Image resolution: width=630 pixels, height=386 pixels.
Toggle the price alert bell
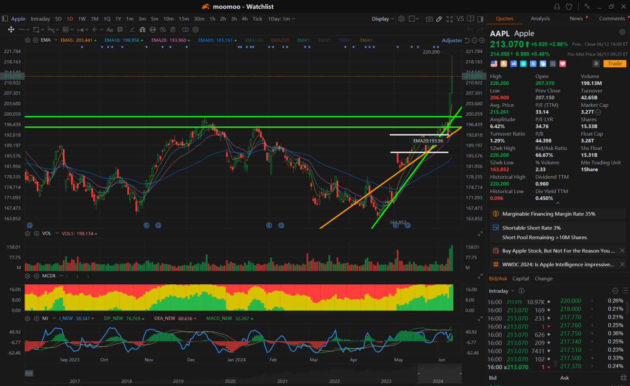(x=596, y=64)
